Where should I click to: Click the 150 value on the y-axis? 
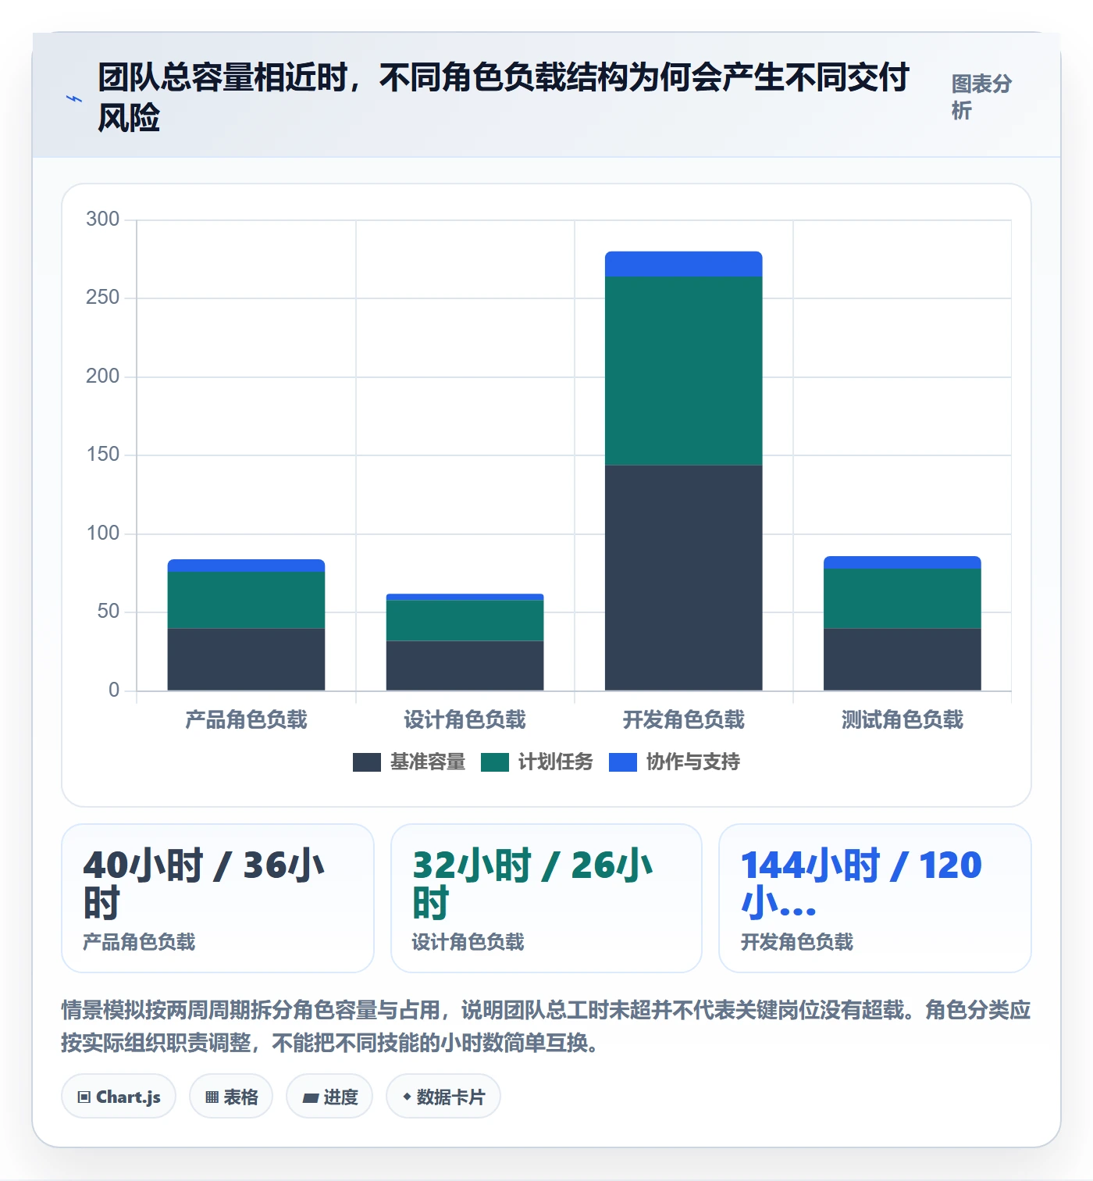coord(103,454)
